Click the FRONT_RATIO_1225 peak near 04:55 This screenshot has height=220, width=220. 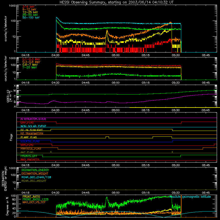[107, 197]
